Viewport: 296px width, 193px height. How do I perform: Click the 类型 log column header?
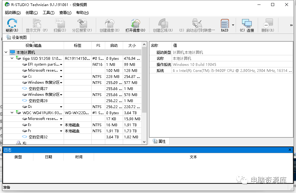pos(18,157)
